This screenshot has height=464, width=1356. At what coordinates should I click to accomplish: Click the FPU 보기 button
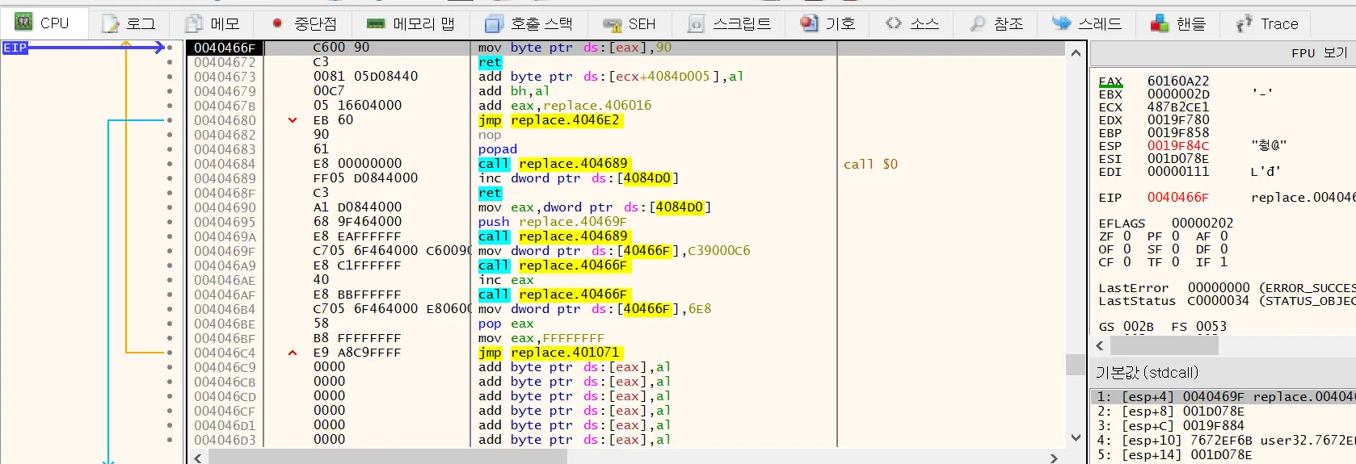(x=1319, y=52)
